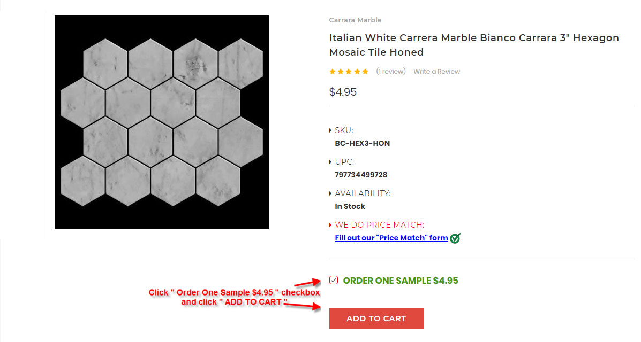Click the green ORDER ONE SAMPLE $4.95 label

tap(401, 281)
